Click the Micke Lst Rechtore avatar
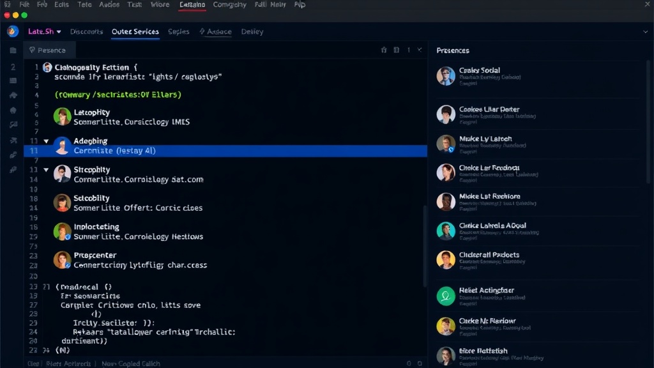Screen dimensions: 654x368 (446, 201)
